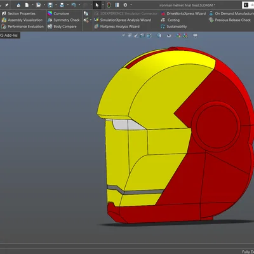Start the FloXpress Analysis Wizard
The width and height of the screenshot is (254, 254).
(x=119, y=27)
